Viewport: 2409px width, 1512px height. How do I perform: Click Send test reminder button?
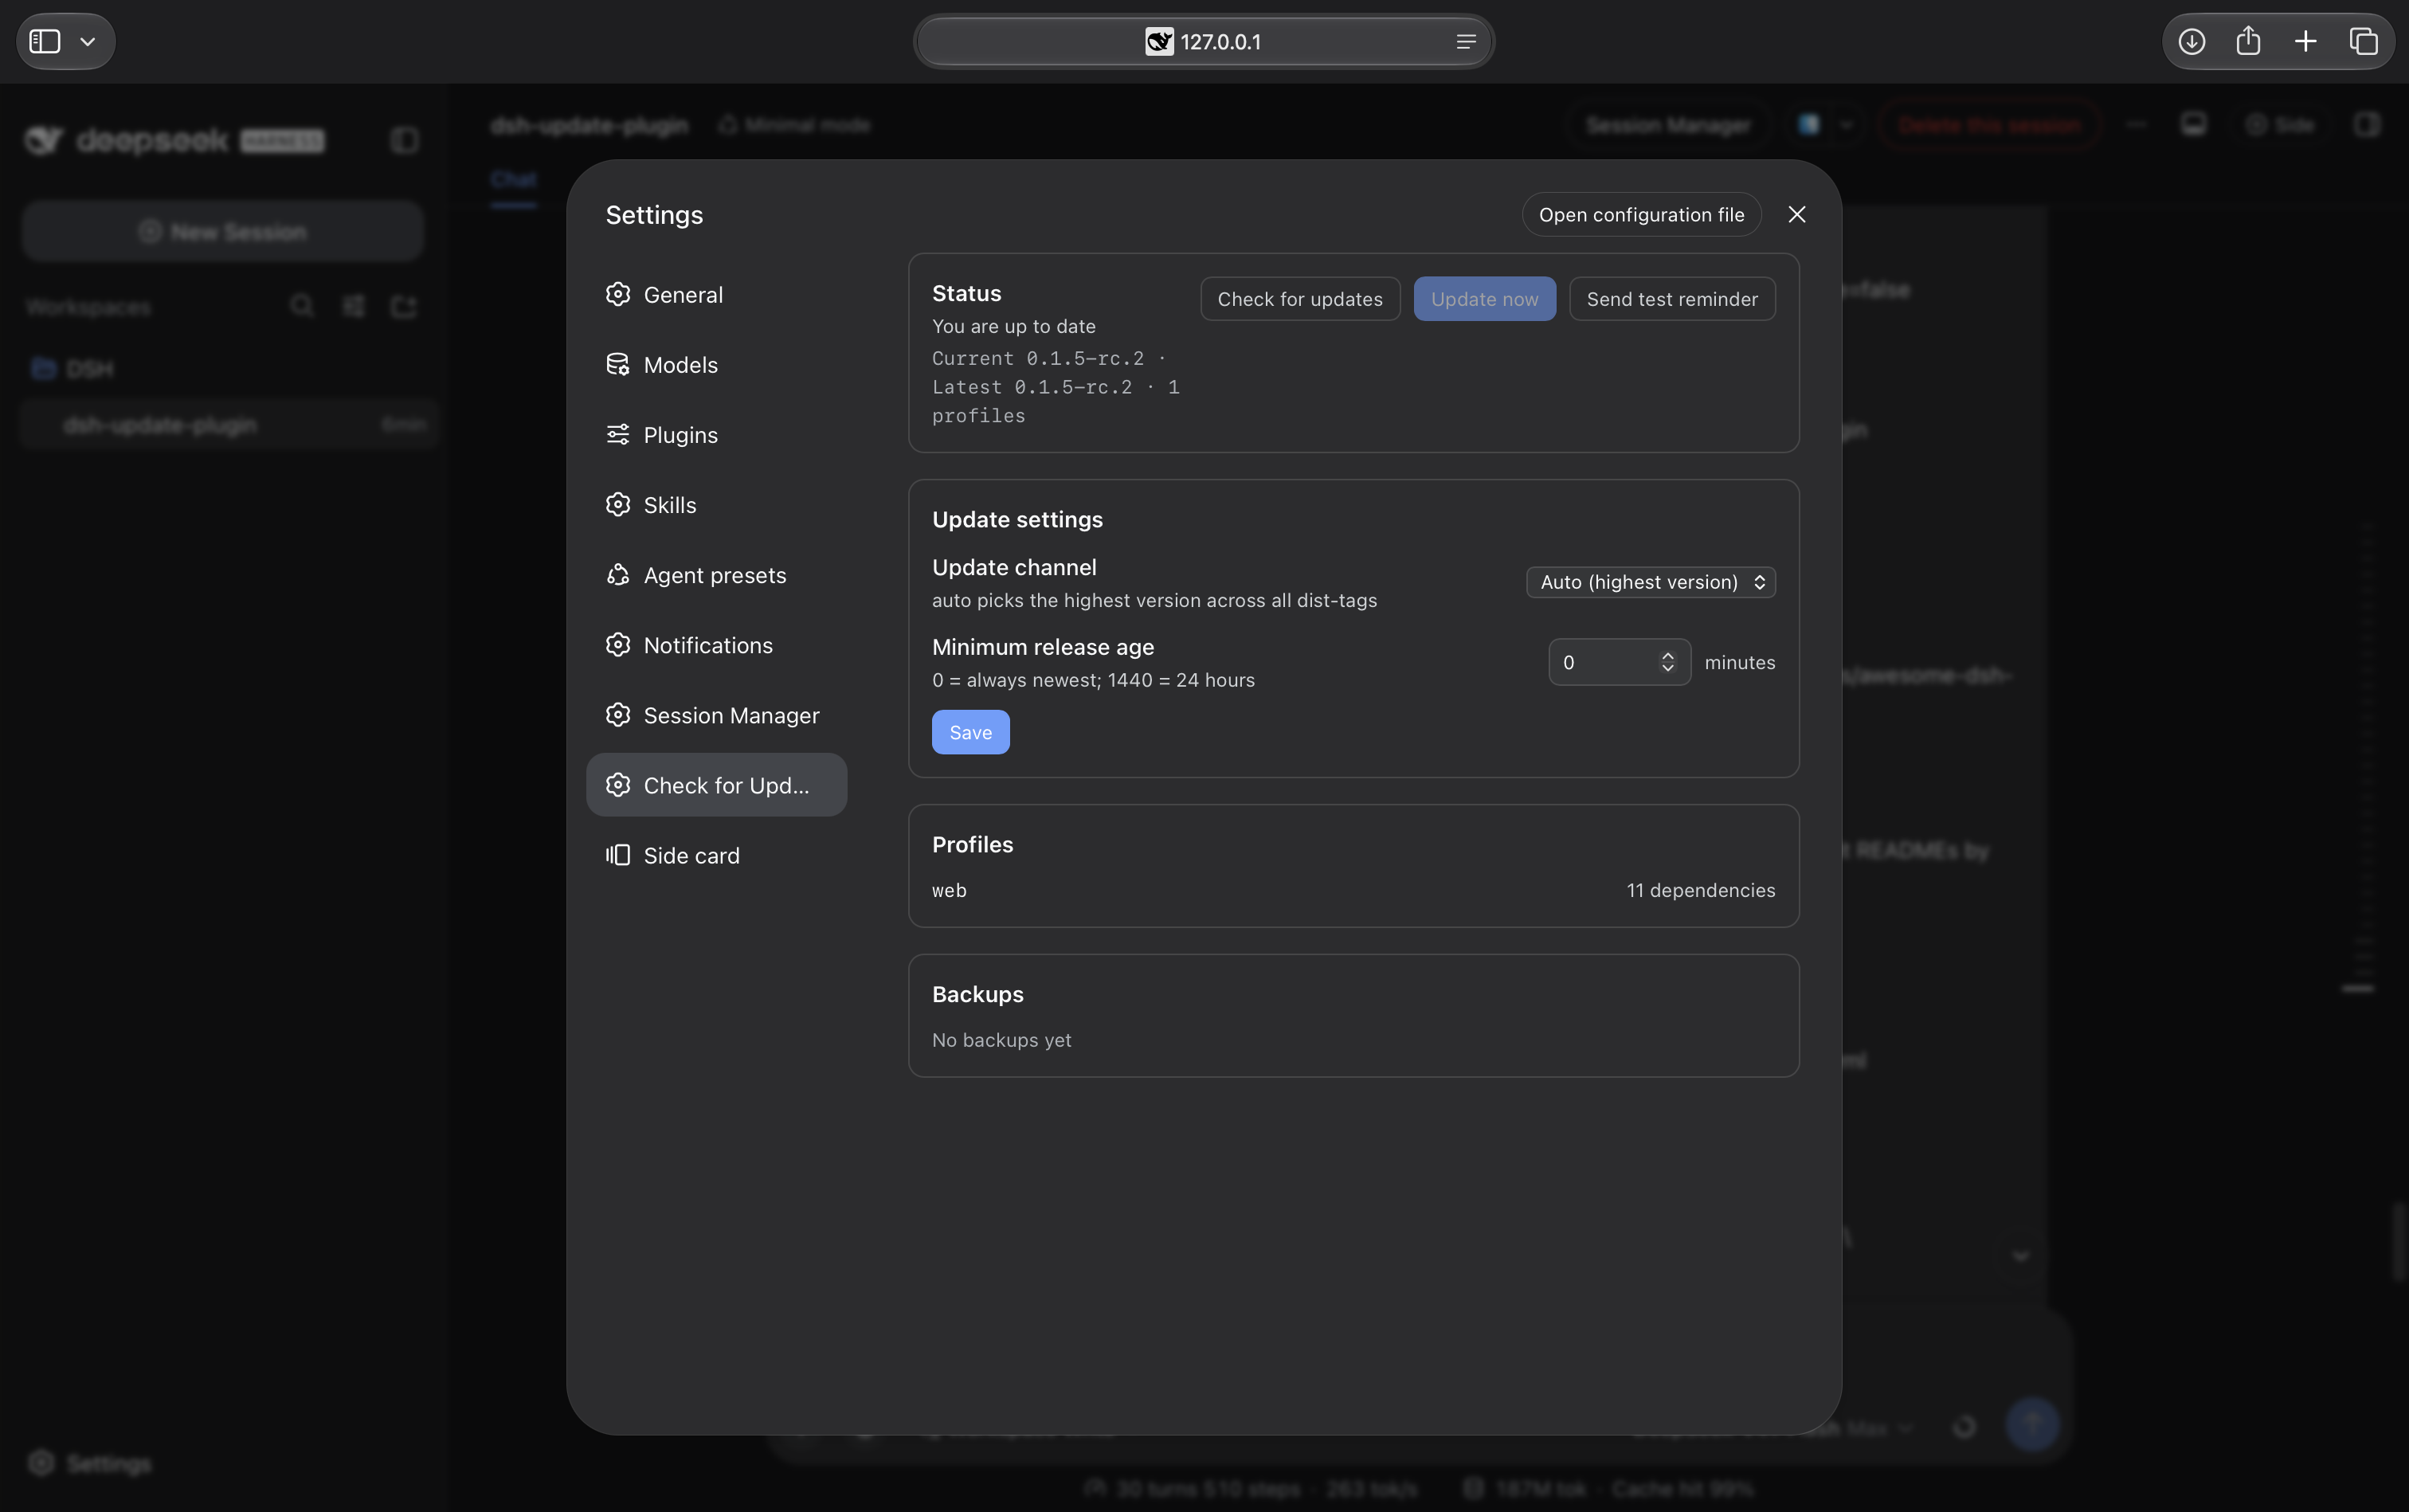pos(1672,299)
